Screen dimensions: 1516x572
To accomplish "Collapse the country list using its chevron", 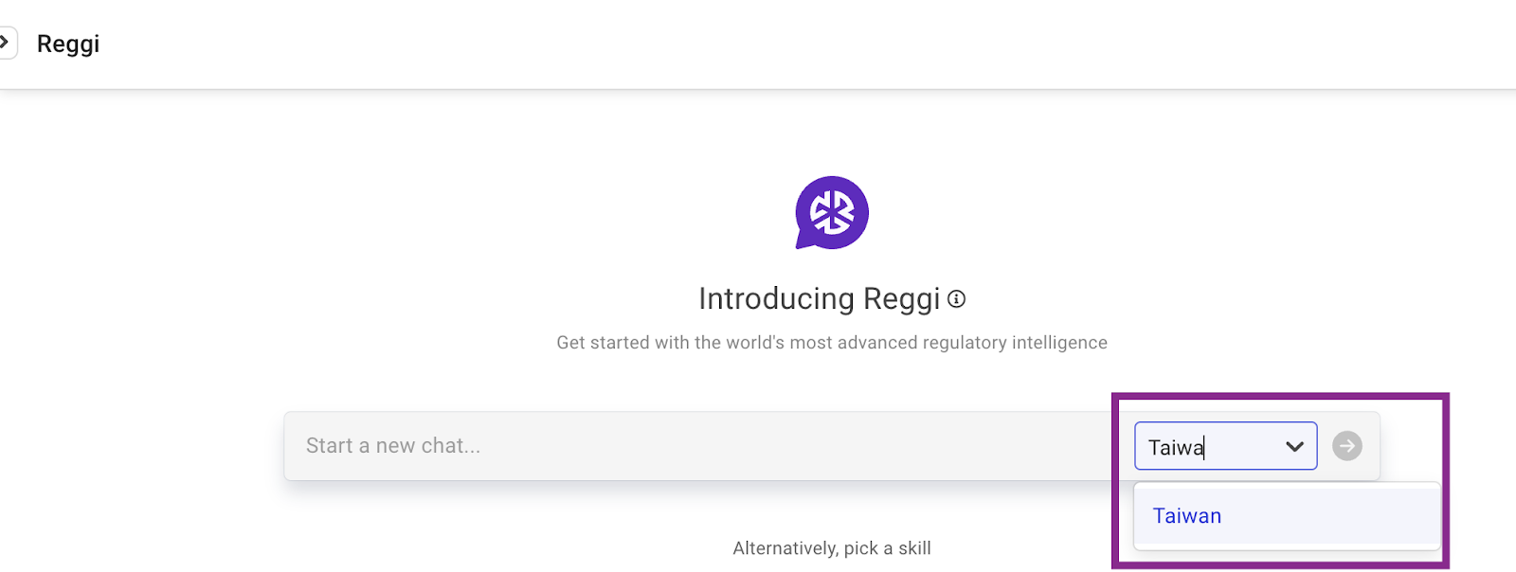I will pos(1294,447).
